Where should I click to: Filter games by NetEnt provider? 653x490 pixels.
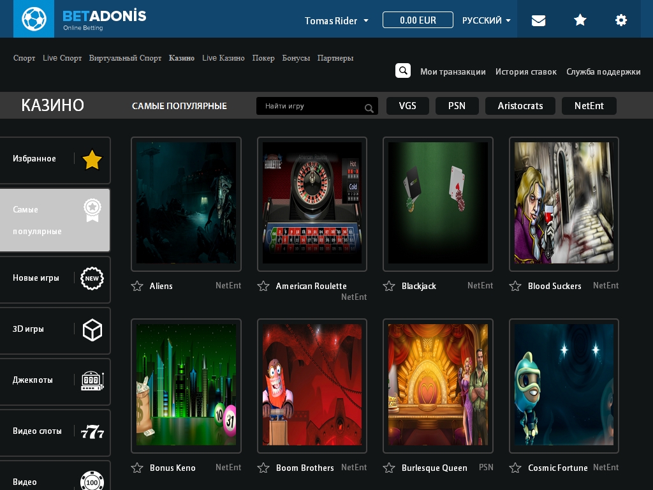pos(589,106)
